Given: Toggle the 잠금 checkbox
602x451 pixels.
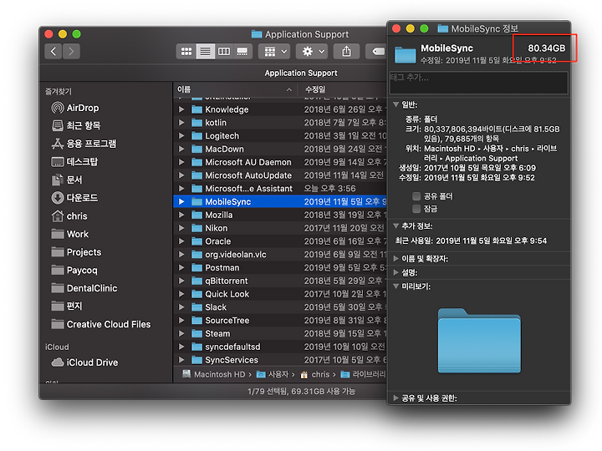Looking at the screenshot, I should coord(416,209).
